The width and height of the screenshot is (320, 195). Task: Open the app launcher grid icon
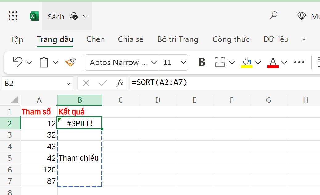coord(13,16)
